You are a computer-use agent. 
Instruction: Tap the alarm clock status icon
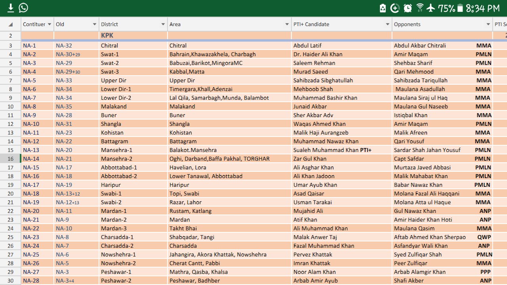(x=408, y=8)
